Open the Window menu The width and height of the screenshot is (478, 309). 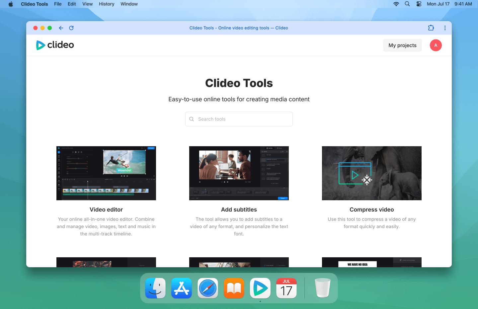(129, 4)
